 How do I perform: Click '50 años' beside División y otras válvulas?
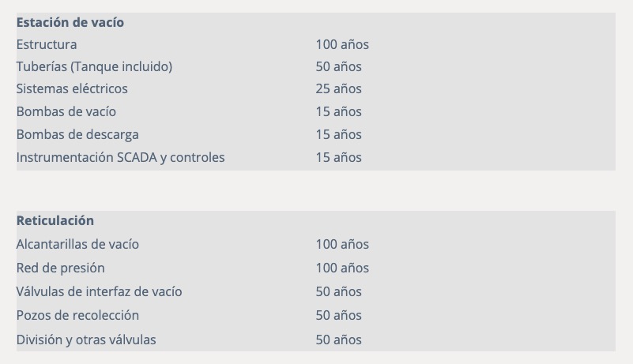(338, 340)
